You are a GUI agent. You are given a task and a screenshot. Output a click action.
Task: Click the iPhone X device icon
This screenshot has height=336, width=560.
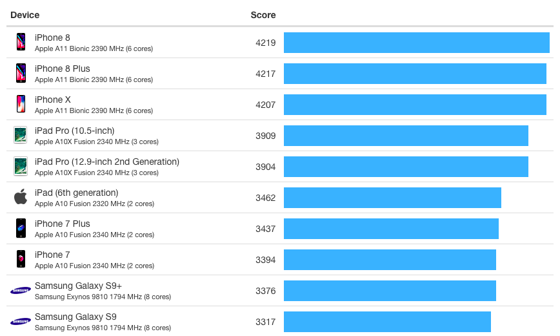(x=21, y=105)
